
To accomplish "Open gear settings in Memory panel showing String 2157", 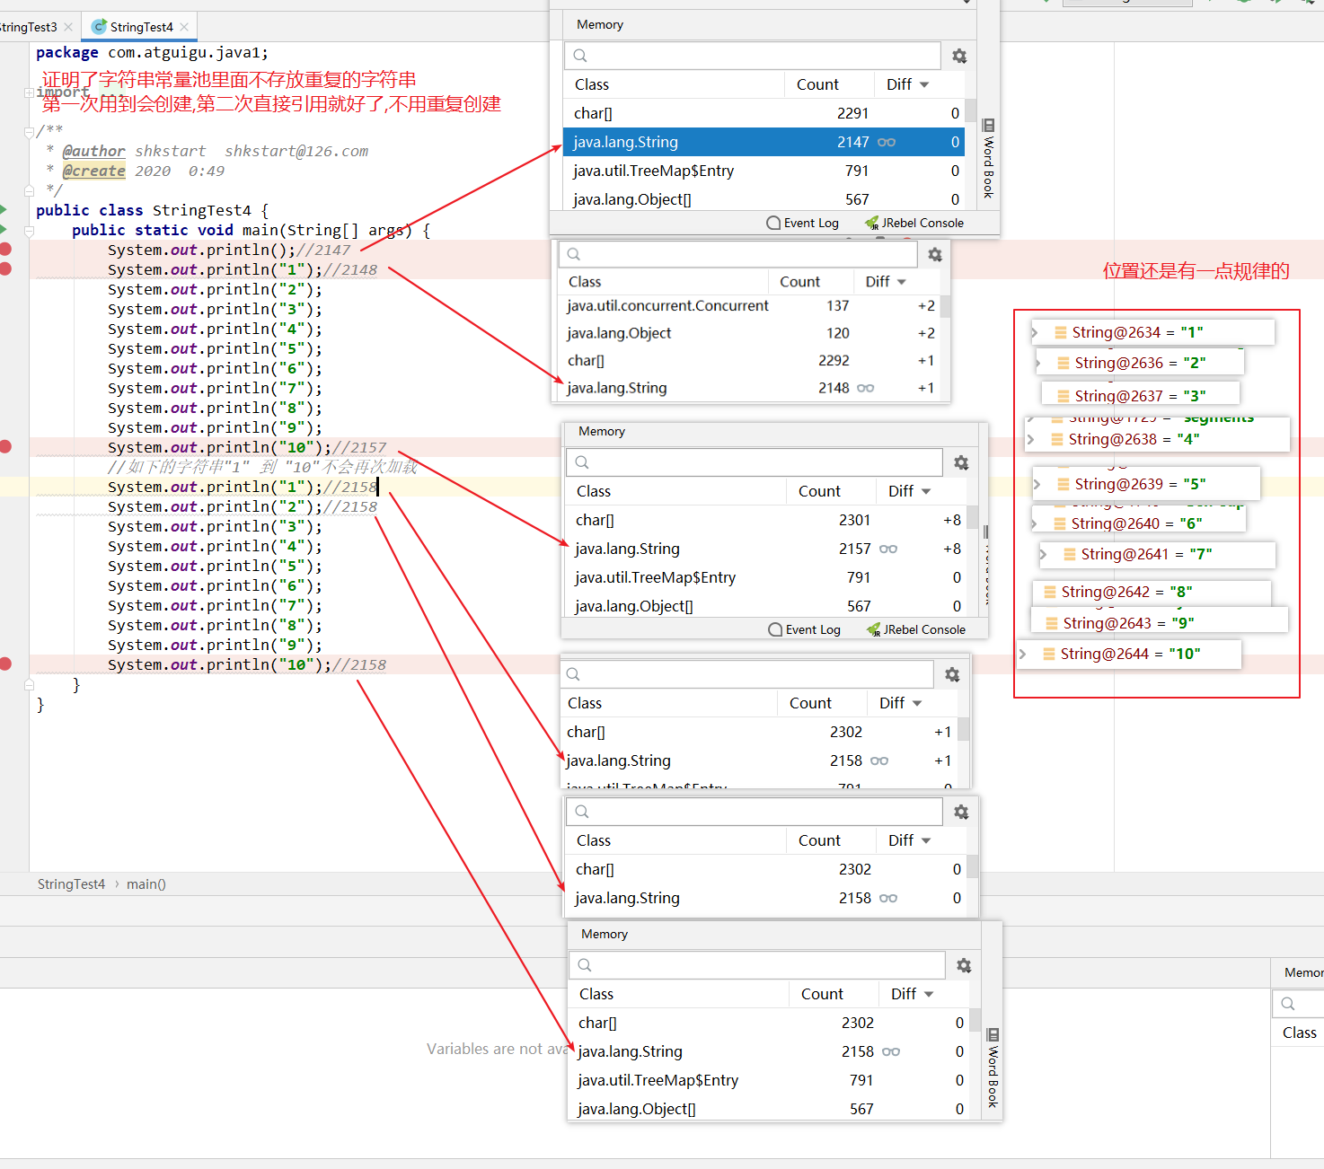I will tap(961, 463).
